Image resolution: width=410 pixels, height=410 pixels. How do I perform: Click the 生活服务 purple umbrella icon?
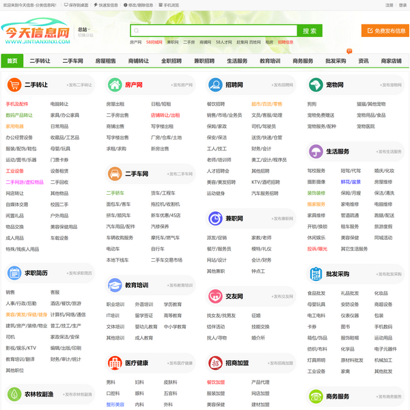point(316,151)
